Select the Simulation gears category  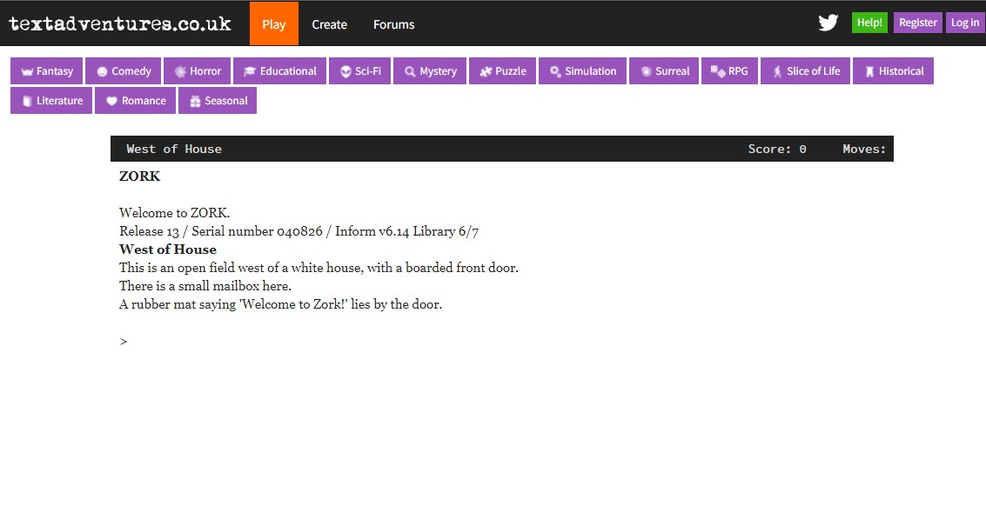coord(582,71)
